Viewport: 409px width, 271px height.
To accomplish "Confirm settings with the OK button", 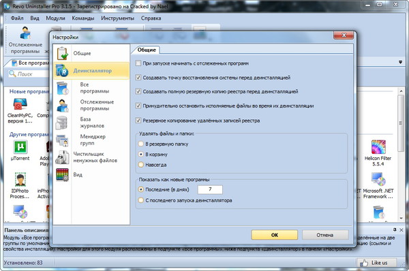I will coord(275,235).
